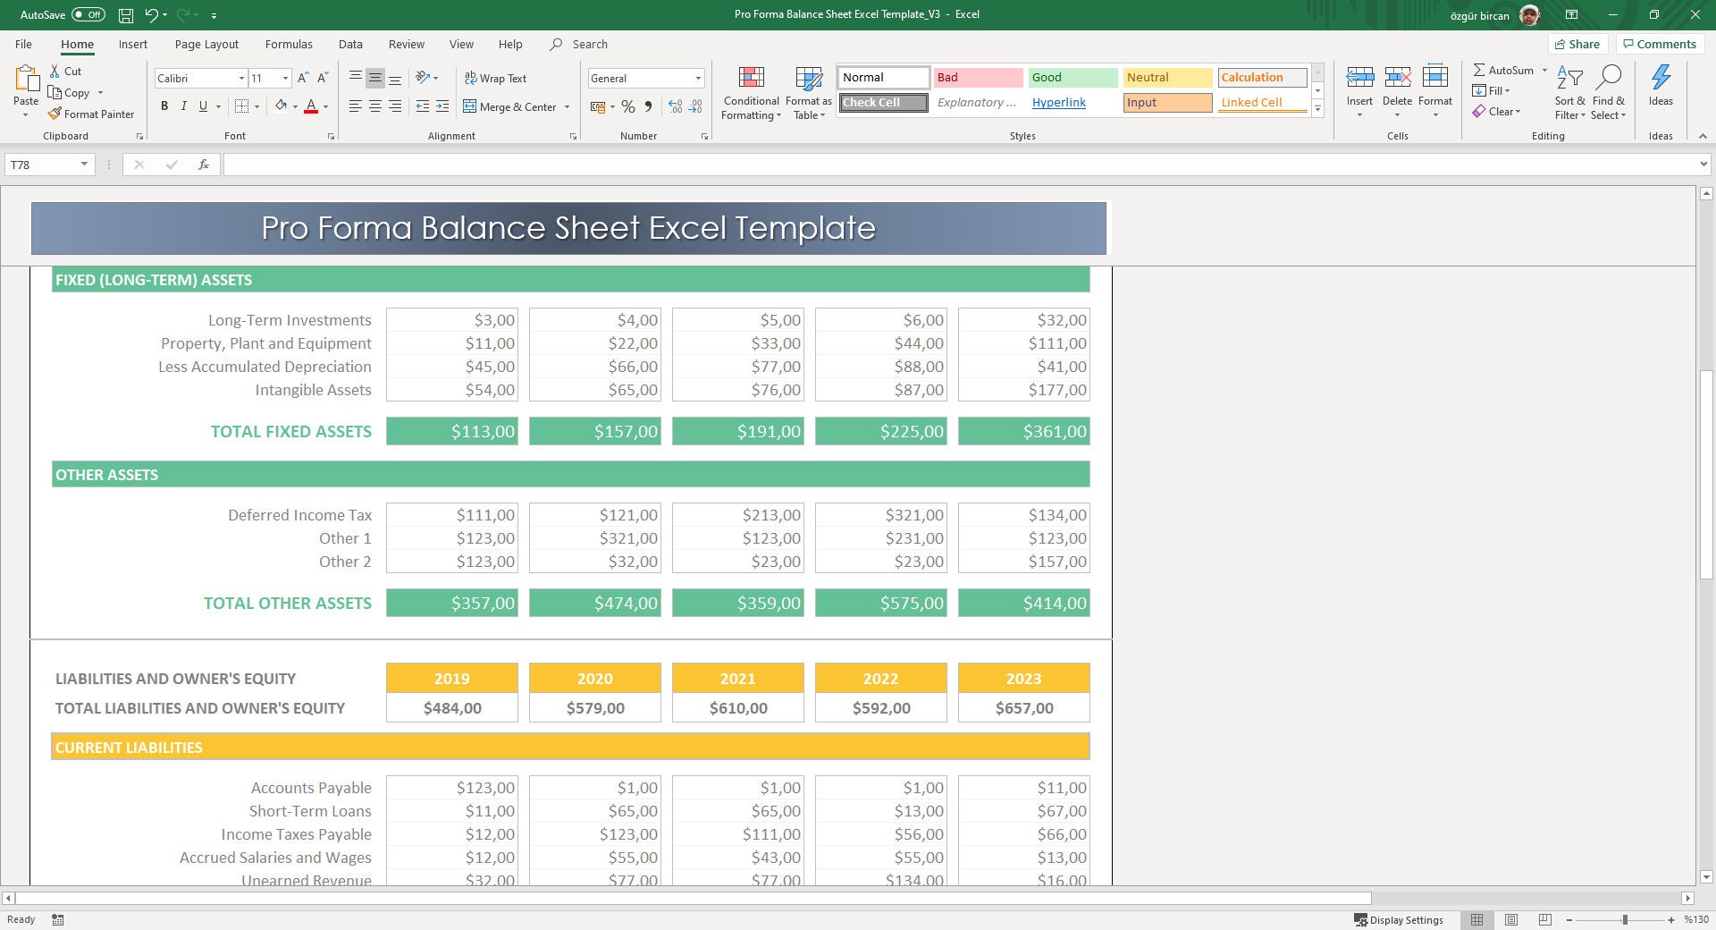Screen dimensions: 1716x930
Task: Click inside the formula bar
Action: point(626,165)
